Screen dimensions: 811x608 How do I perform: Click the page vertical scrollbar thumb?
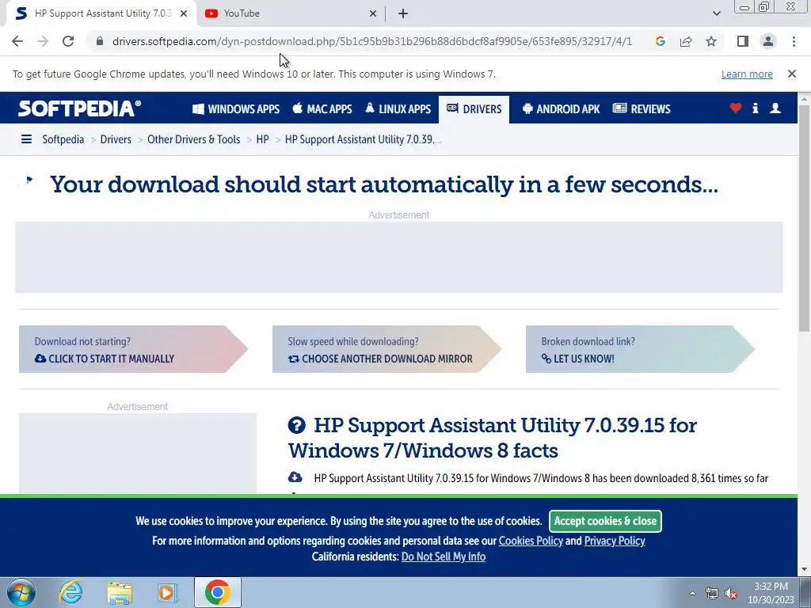805,217
